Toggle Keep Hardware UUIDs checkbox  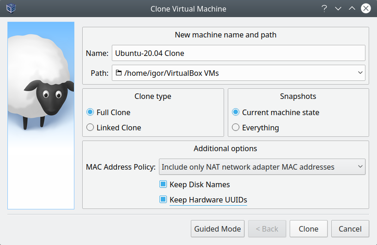163,200
